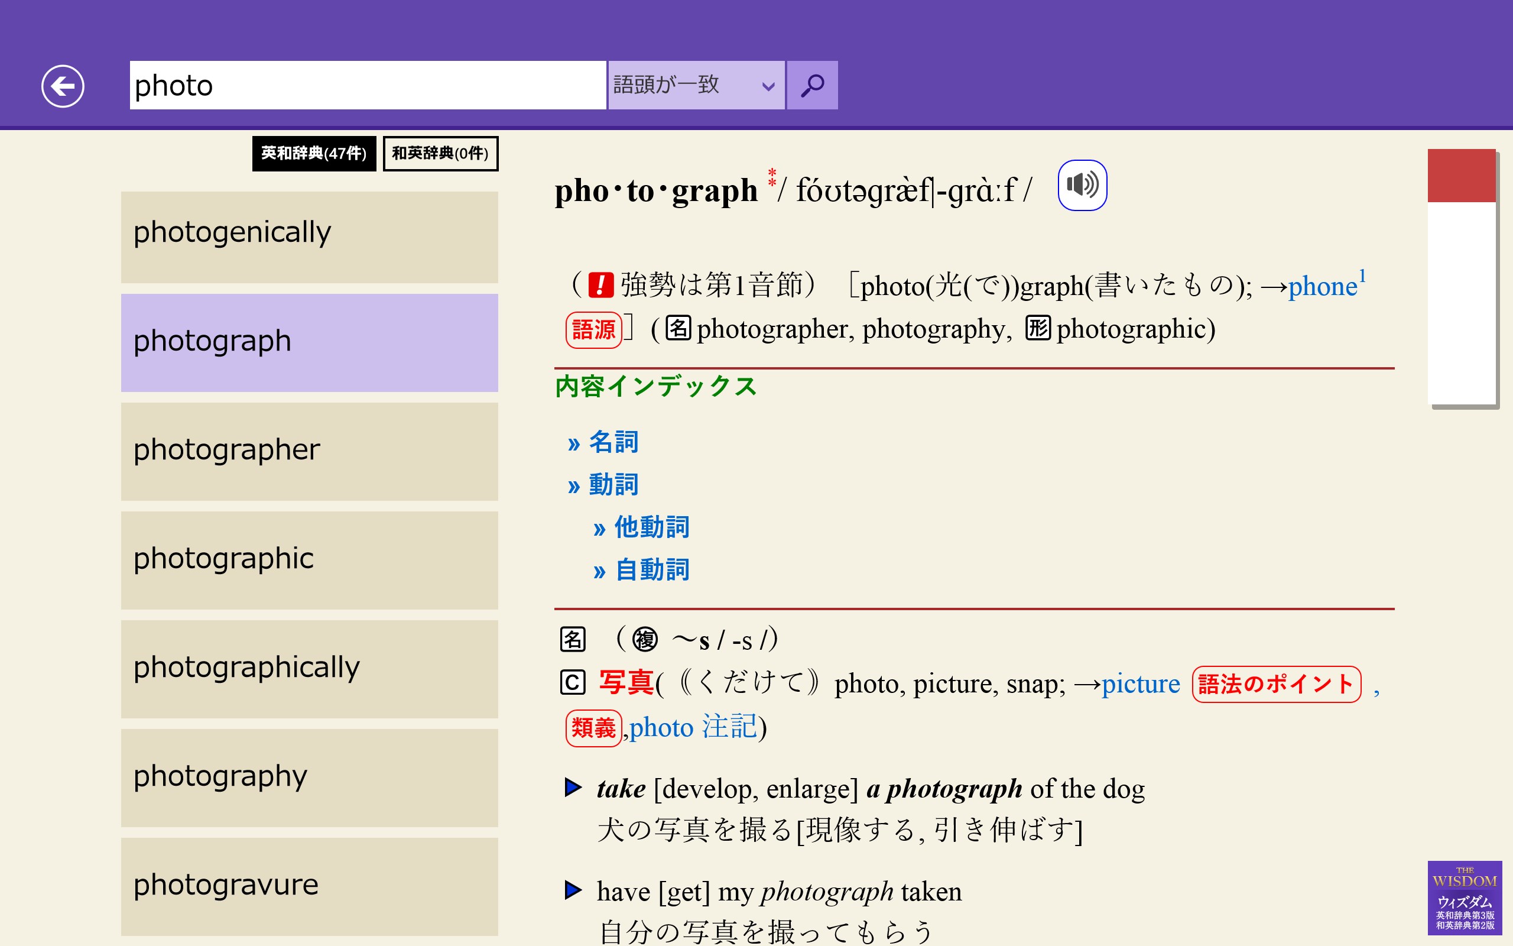Click the red bookmark panel on the right
This screenshot has height=946, width=1513.
(x=1460, y=176)
